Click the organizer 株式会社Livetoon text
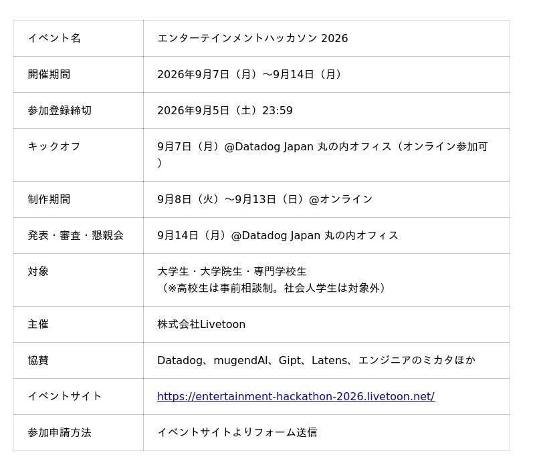This screenshot has height=471, width=535. click(x=201, y=324)
